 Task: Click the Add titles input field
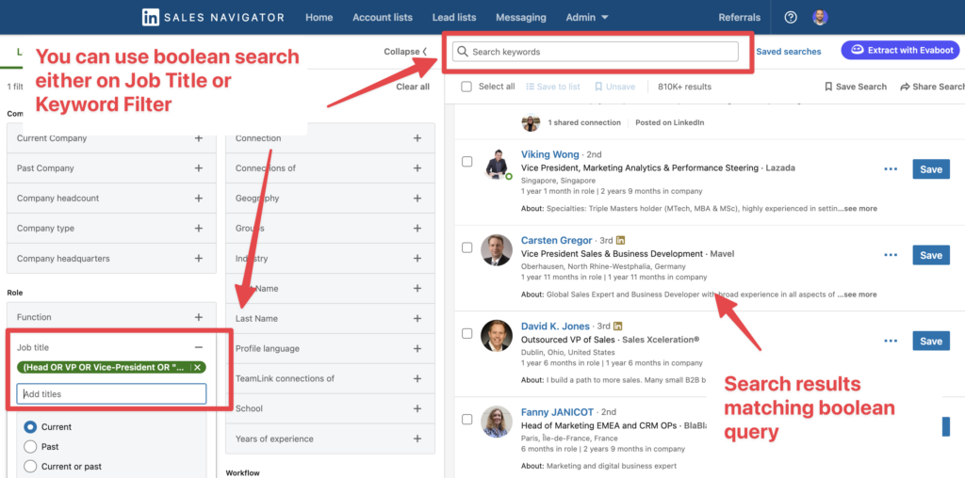pyautogui.click(x=111, y=394)
